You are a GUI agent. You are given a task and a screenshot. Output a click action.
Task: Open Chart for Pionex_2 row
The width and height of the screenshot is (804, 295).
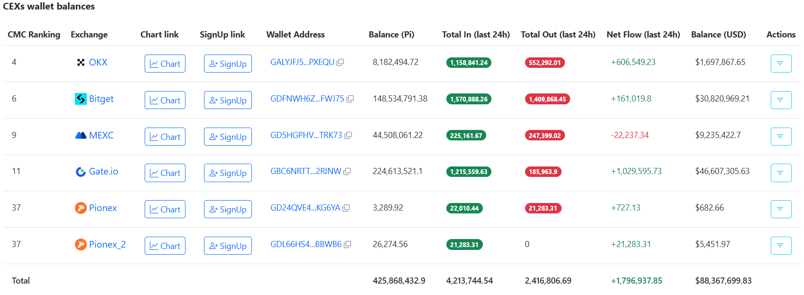click(165, 246)
